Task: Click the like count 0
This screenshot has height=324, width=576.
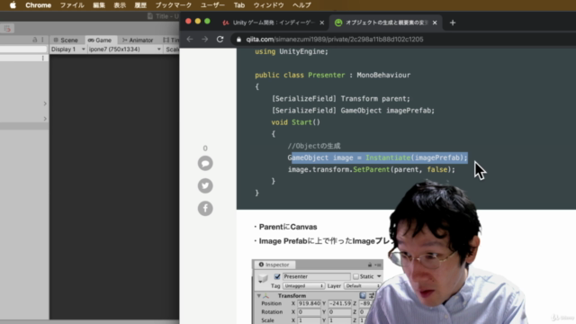Action: (205, 148)
